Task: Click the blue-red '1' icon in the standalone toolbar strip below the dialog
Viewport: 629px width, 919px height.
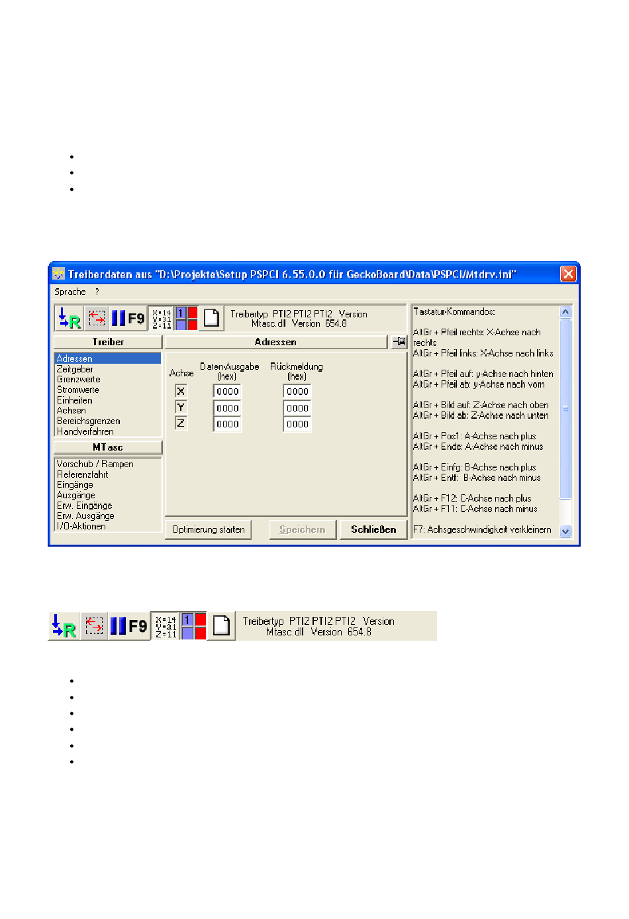Action: (193, 626)
